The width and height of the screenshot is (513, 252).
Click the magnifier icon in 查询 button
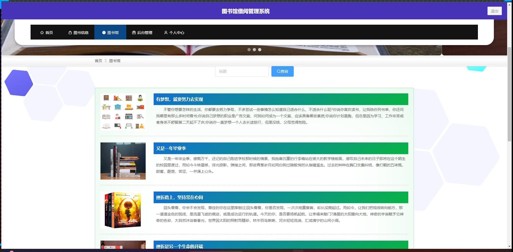pyautogui.click(x=279, y=71)
